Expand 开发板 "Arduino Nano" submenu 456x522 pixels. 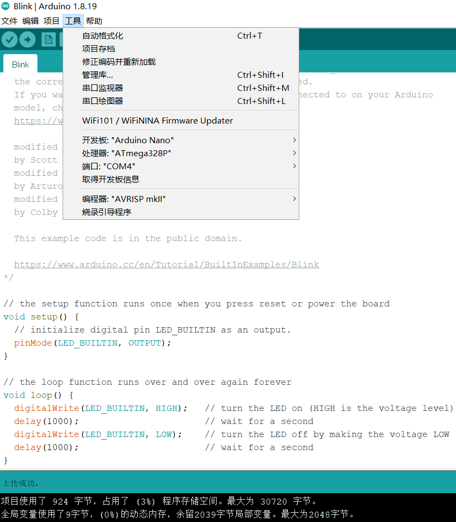(x=181, y=140)
